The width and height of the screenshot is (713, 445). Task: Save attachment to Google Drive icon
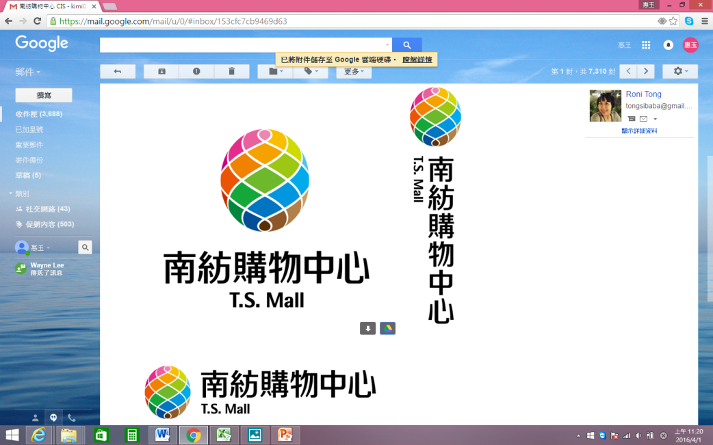387,328
